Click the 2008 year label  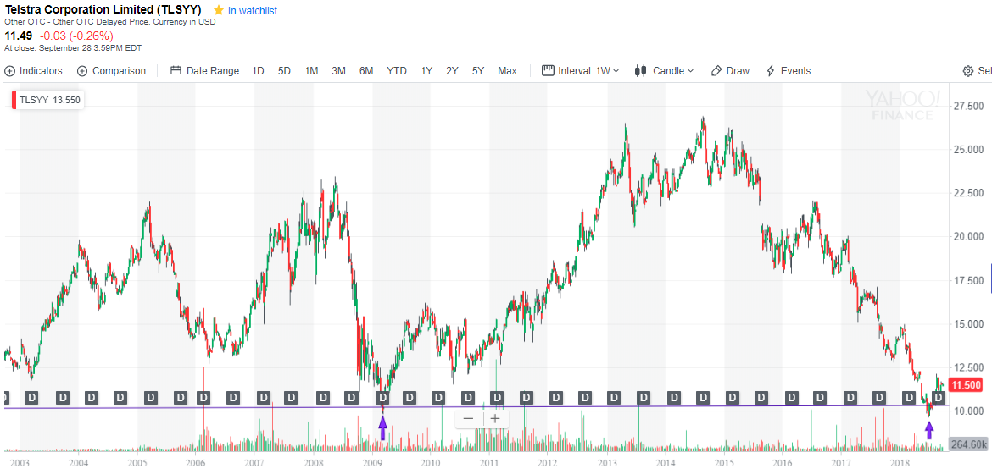click(x=313, y=463)
